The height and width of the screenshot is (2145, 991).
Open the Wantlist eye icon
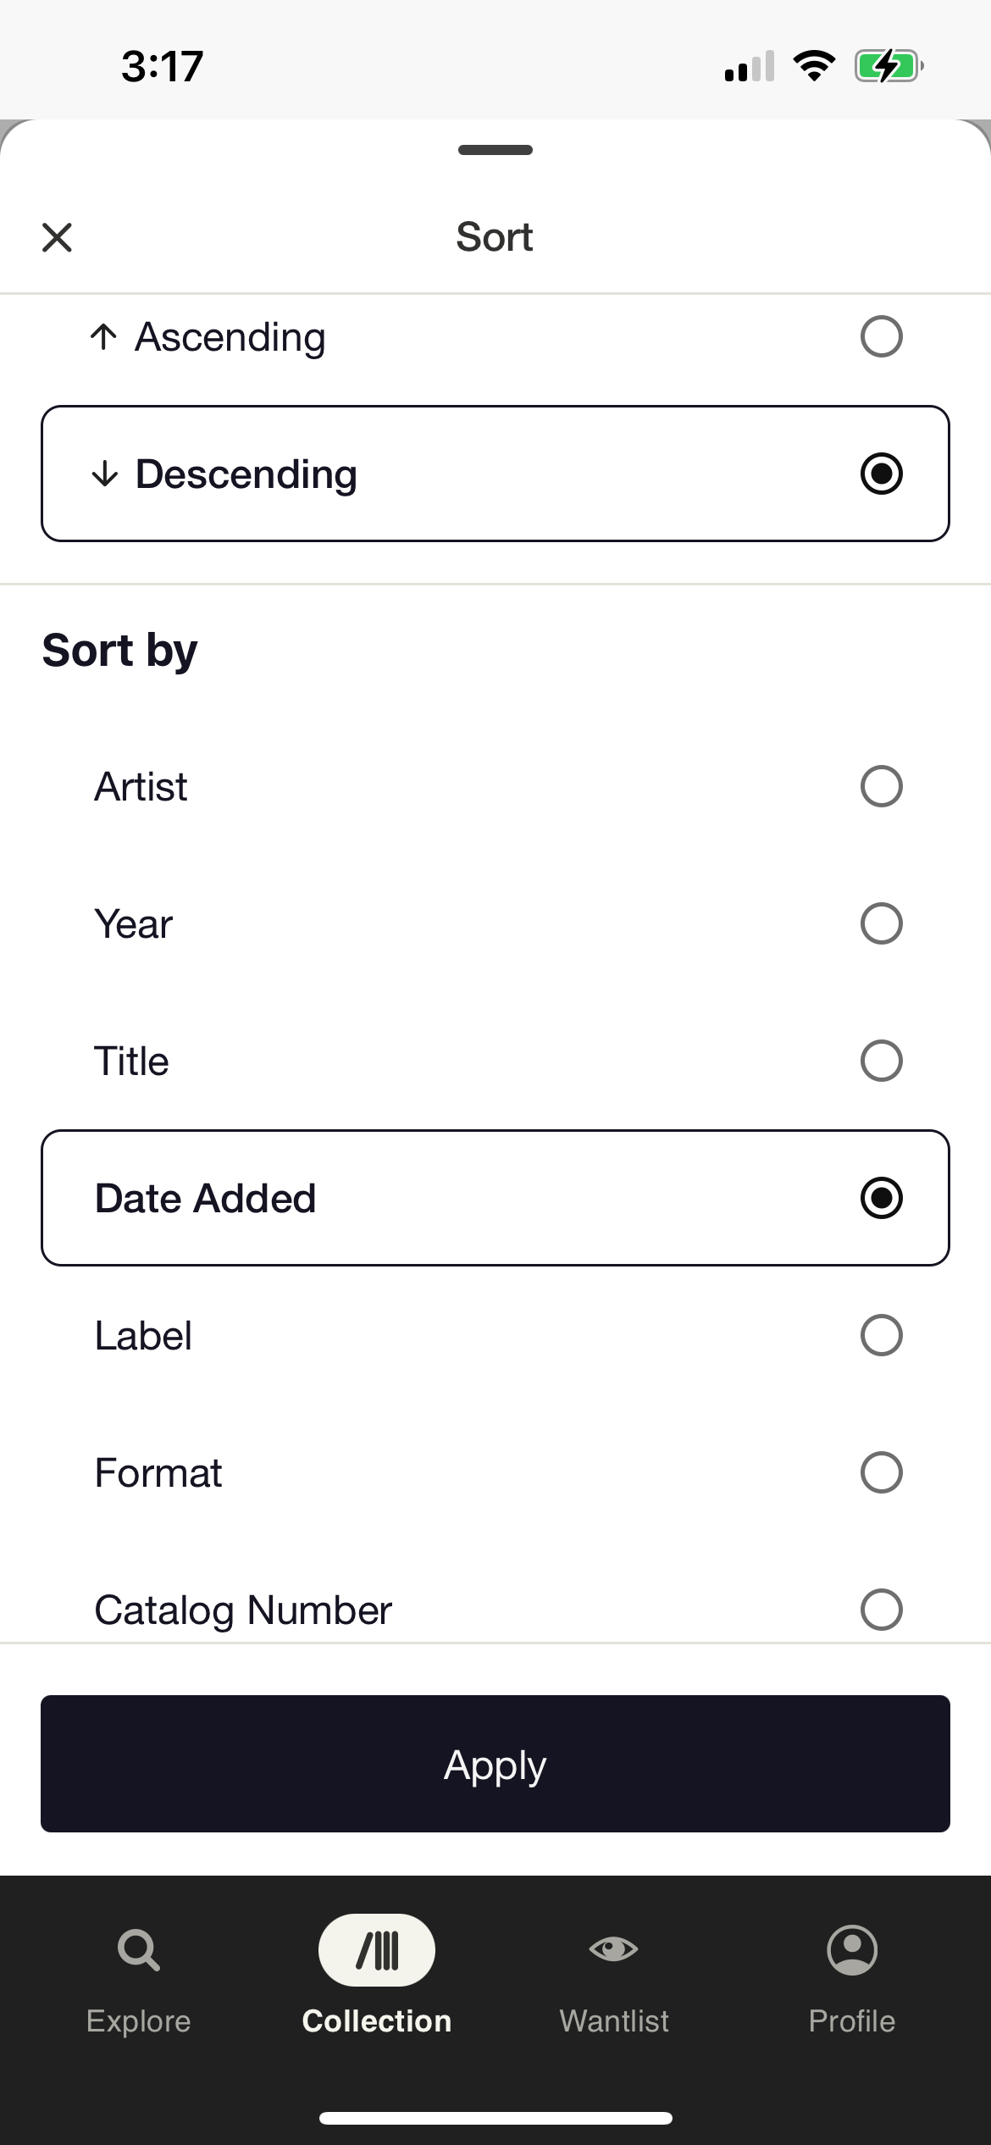coord(614,1949)
